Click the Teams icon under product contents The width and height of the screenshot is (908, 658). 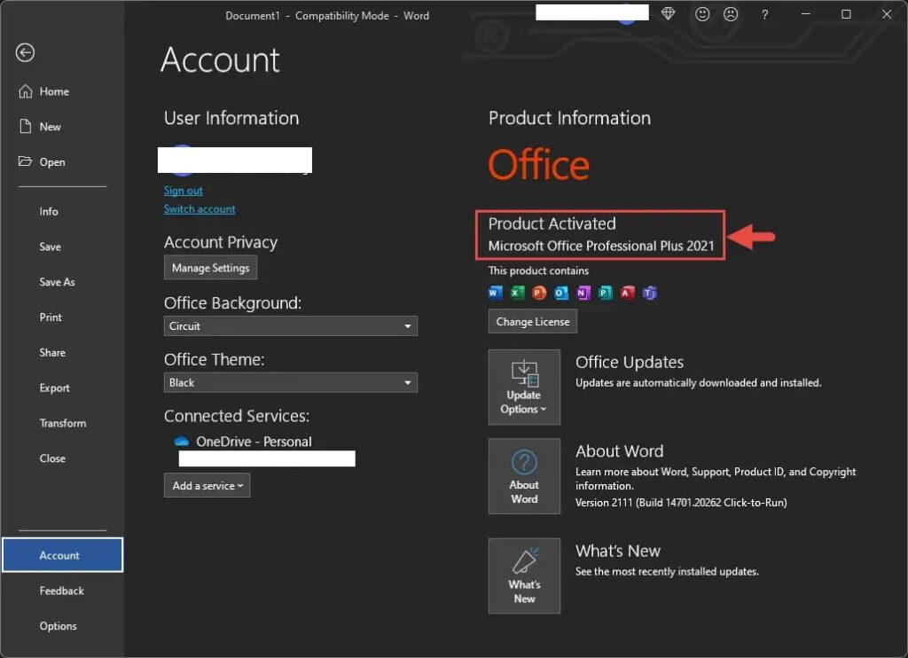[x=649, y=293]
